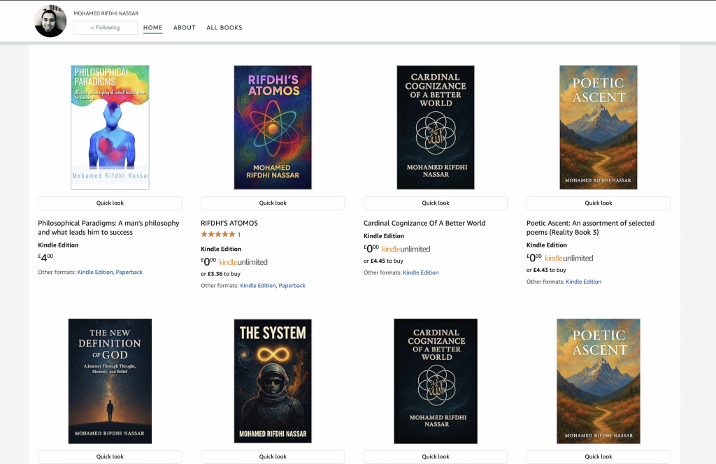Open The System book cover
Viewport: 716px width, 464px height.
[273, 381]
